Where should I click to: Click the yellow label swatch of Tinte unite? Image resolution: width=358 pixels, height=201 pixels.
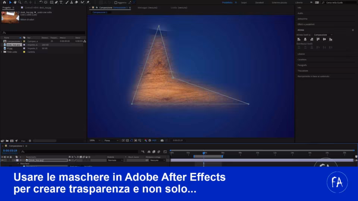24,52
